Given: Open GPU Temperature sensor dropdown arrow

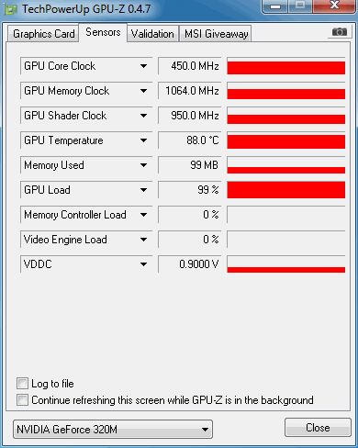Looking at the screenshot, I should [x=143, y=140].
